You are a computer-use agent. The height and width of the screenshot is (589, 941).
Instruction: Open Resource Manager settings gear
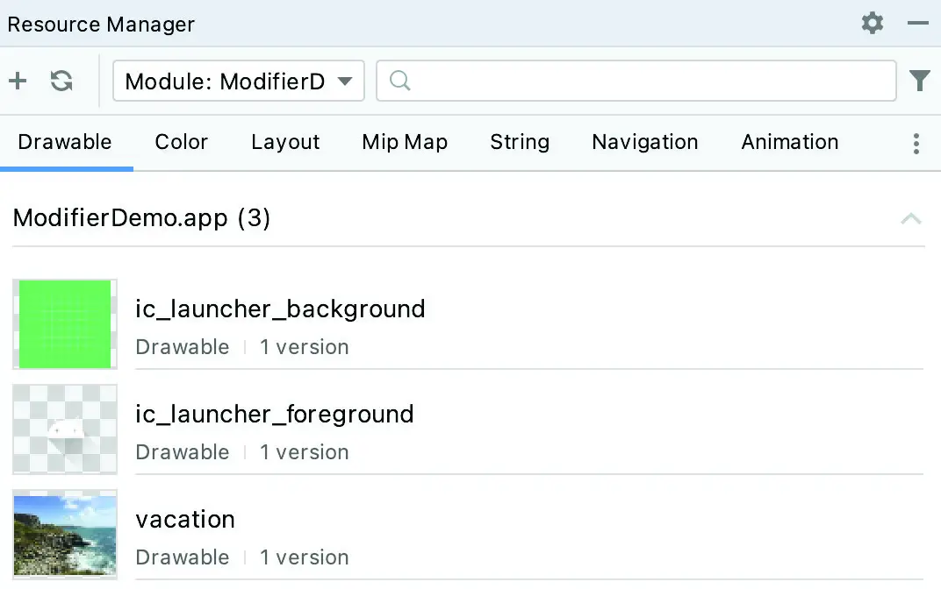(872, 24)
